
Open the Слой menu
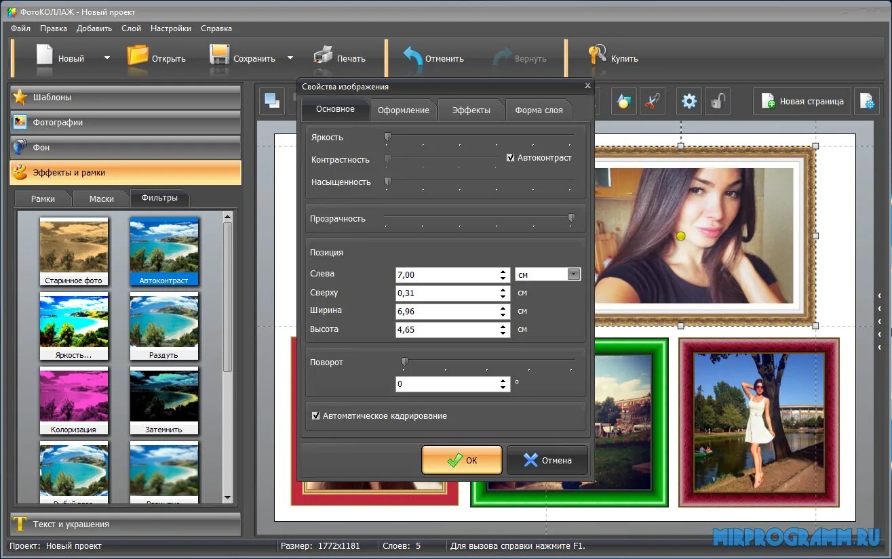pyautogui.click(x=131, y=28)
